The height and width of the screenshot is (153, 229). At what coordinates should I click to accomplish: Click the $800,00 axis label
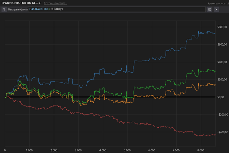pos(222,27)
